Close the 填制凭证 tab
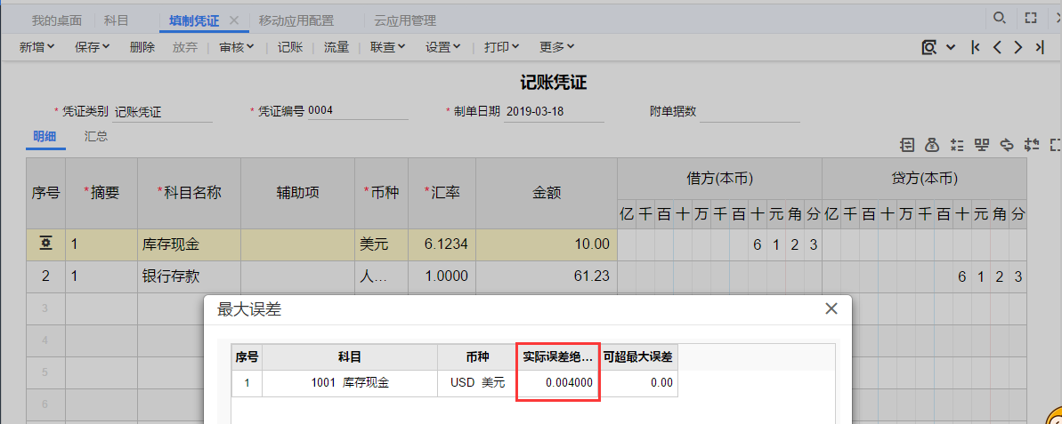This screenshot has width=1062, height=424. (x=234, y=20)
